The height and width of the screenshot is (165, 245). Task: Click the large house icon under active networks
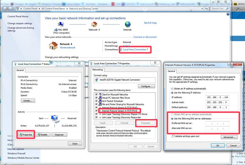53,46
